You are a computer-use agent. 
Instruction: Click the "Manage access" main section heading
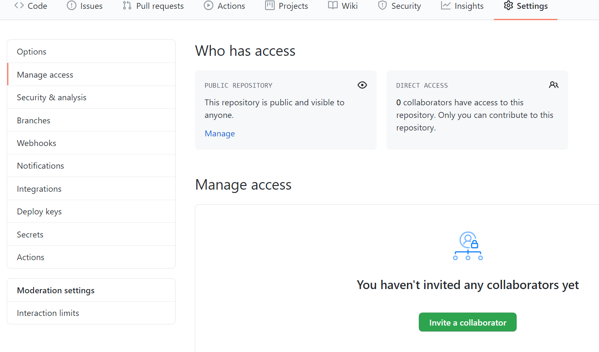pyautogui.click(x=243, y=185)
